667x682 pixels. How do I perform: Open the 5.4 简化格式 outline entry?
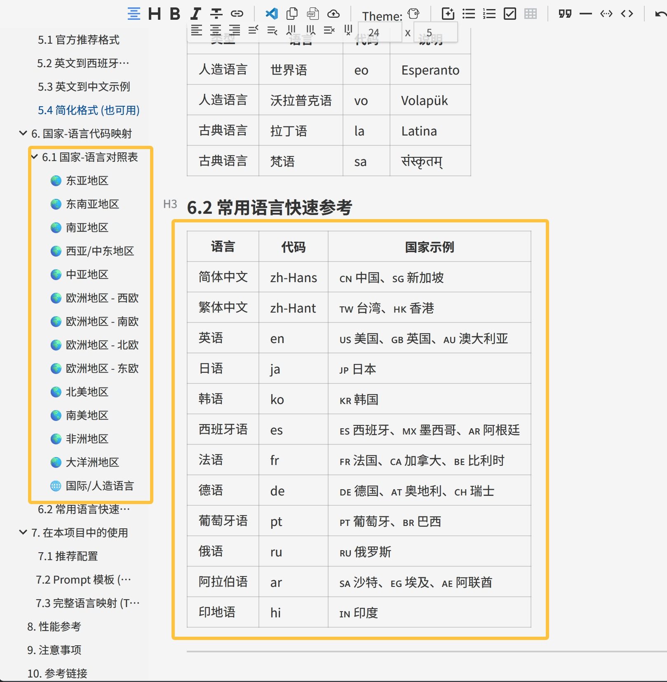(x=88, y=110)
